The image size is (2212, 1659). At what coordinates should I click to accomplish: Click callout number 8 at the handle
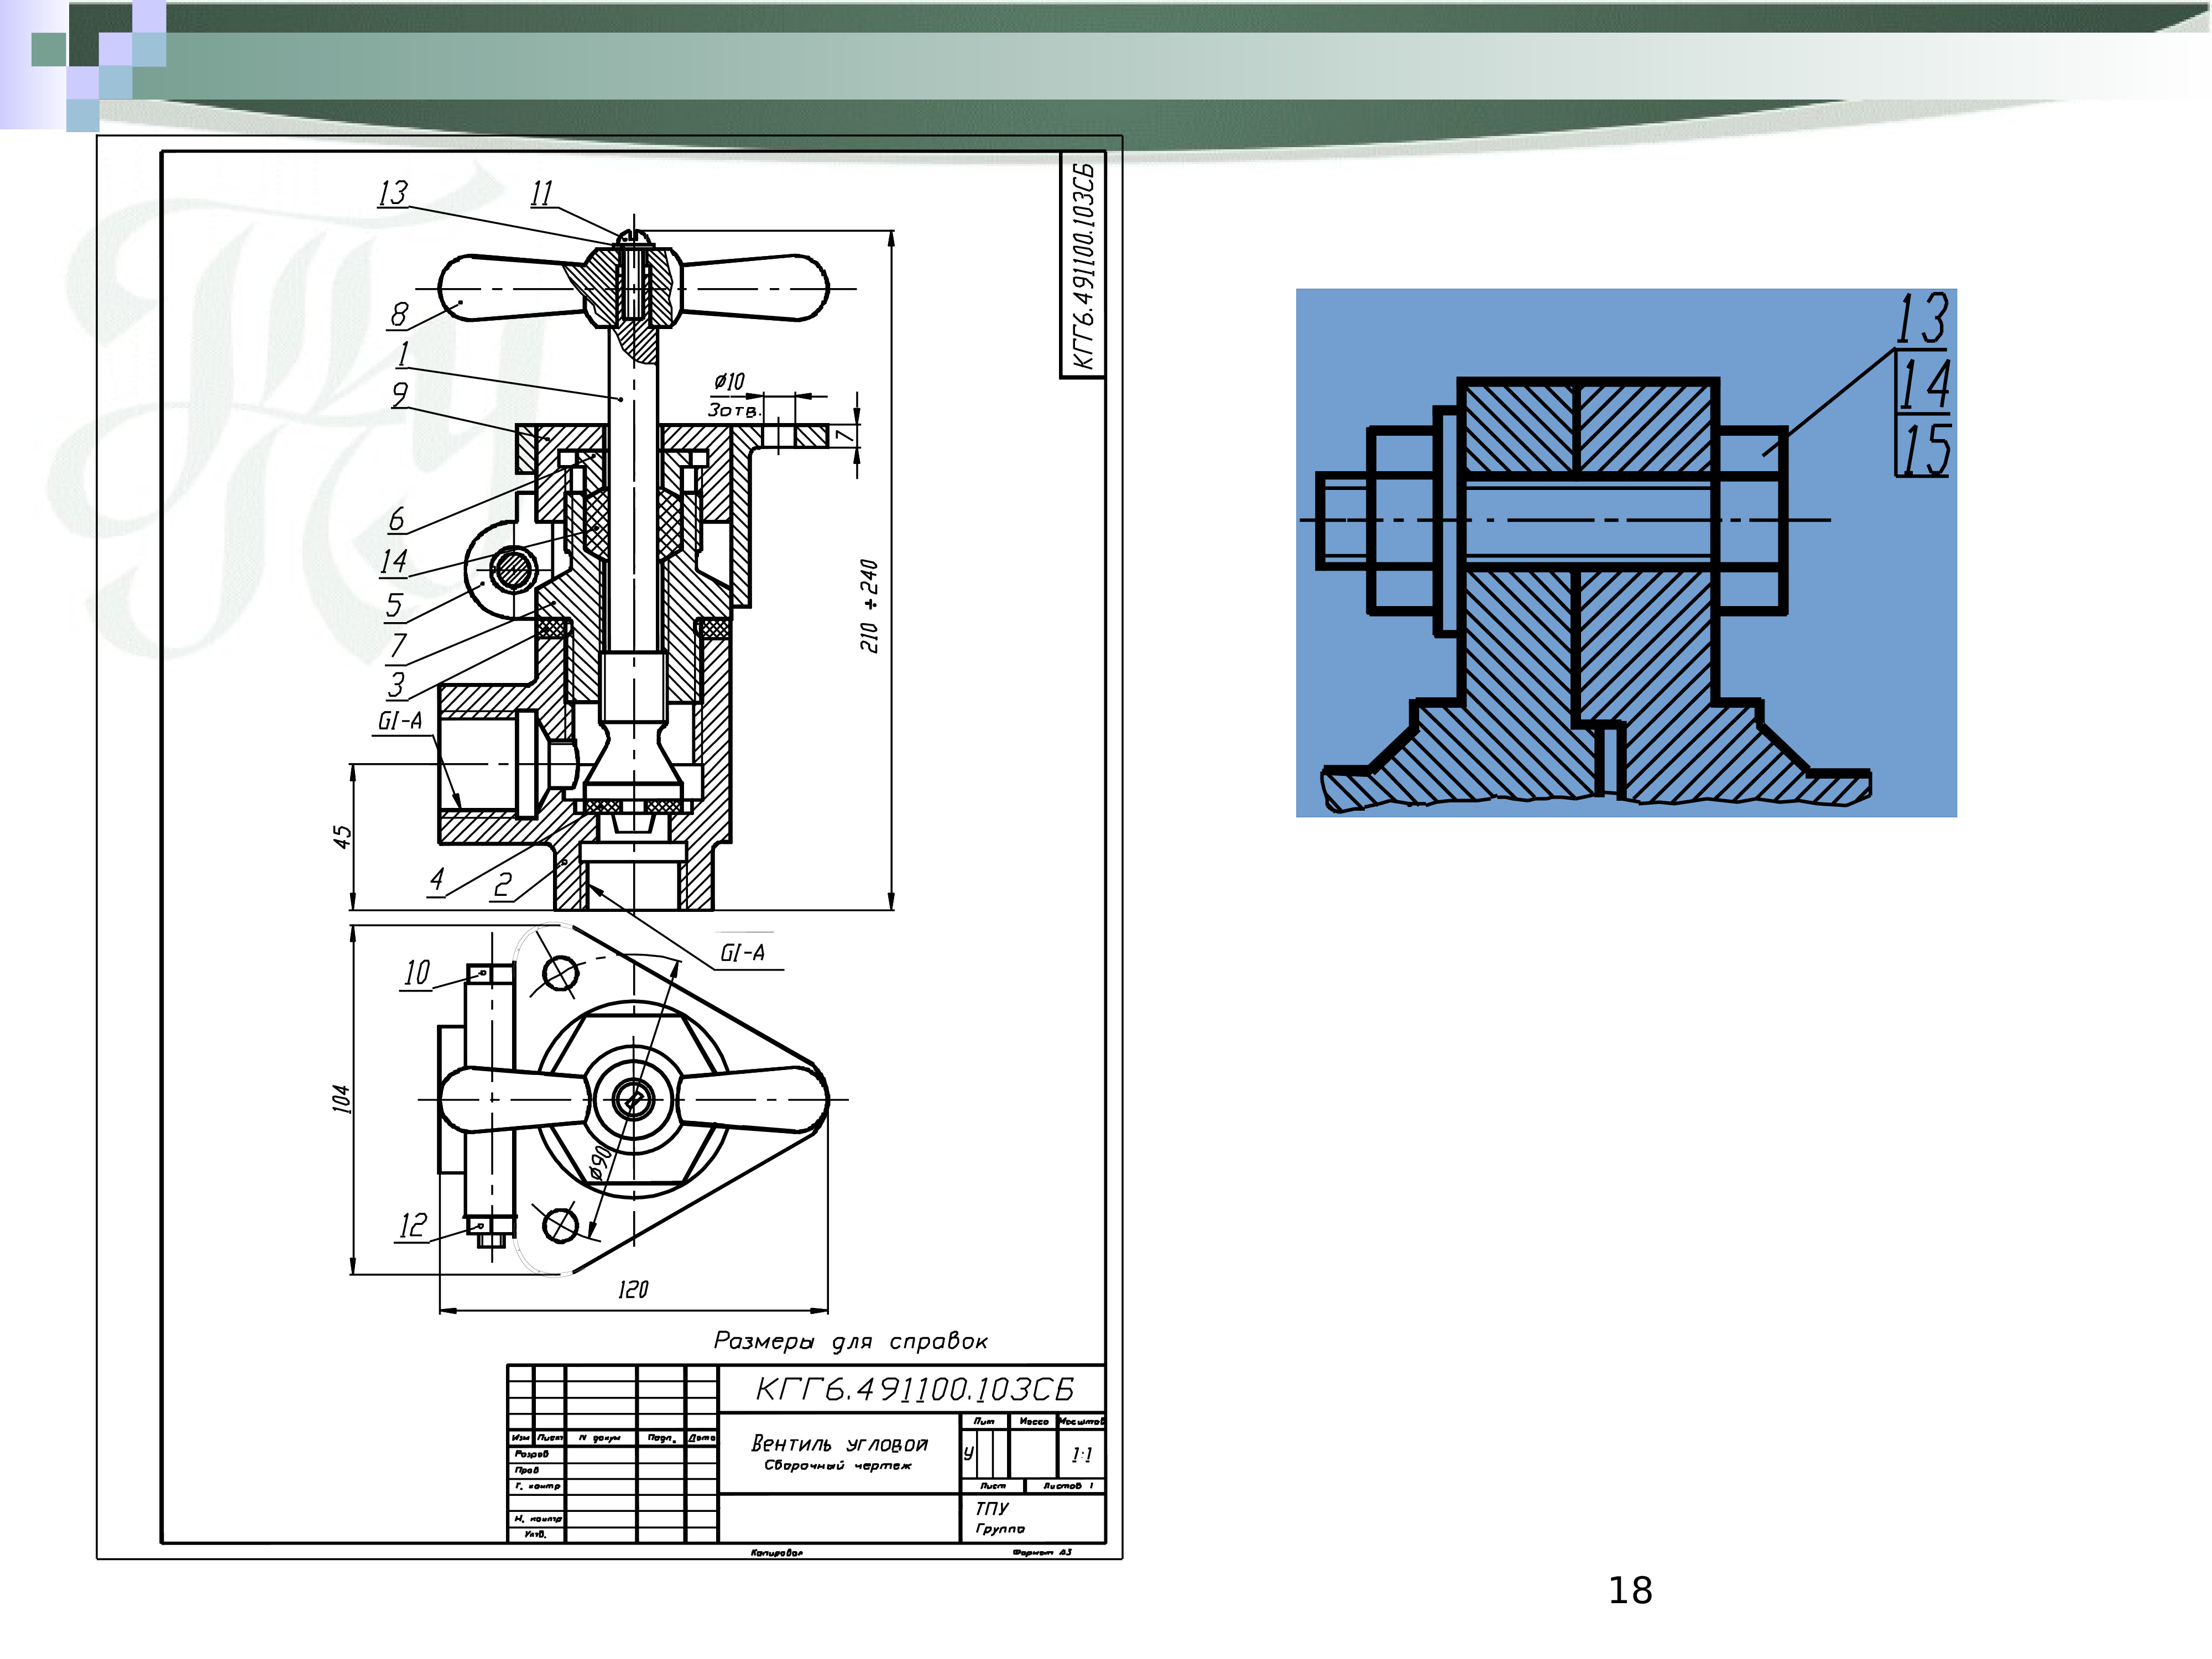(x=399, y=314)
